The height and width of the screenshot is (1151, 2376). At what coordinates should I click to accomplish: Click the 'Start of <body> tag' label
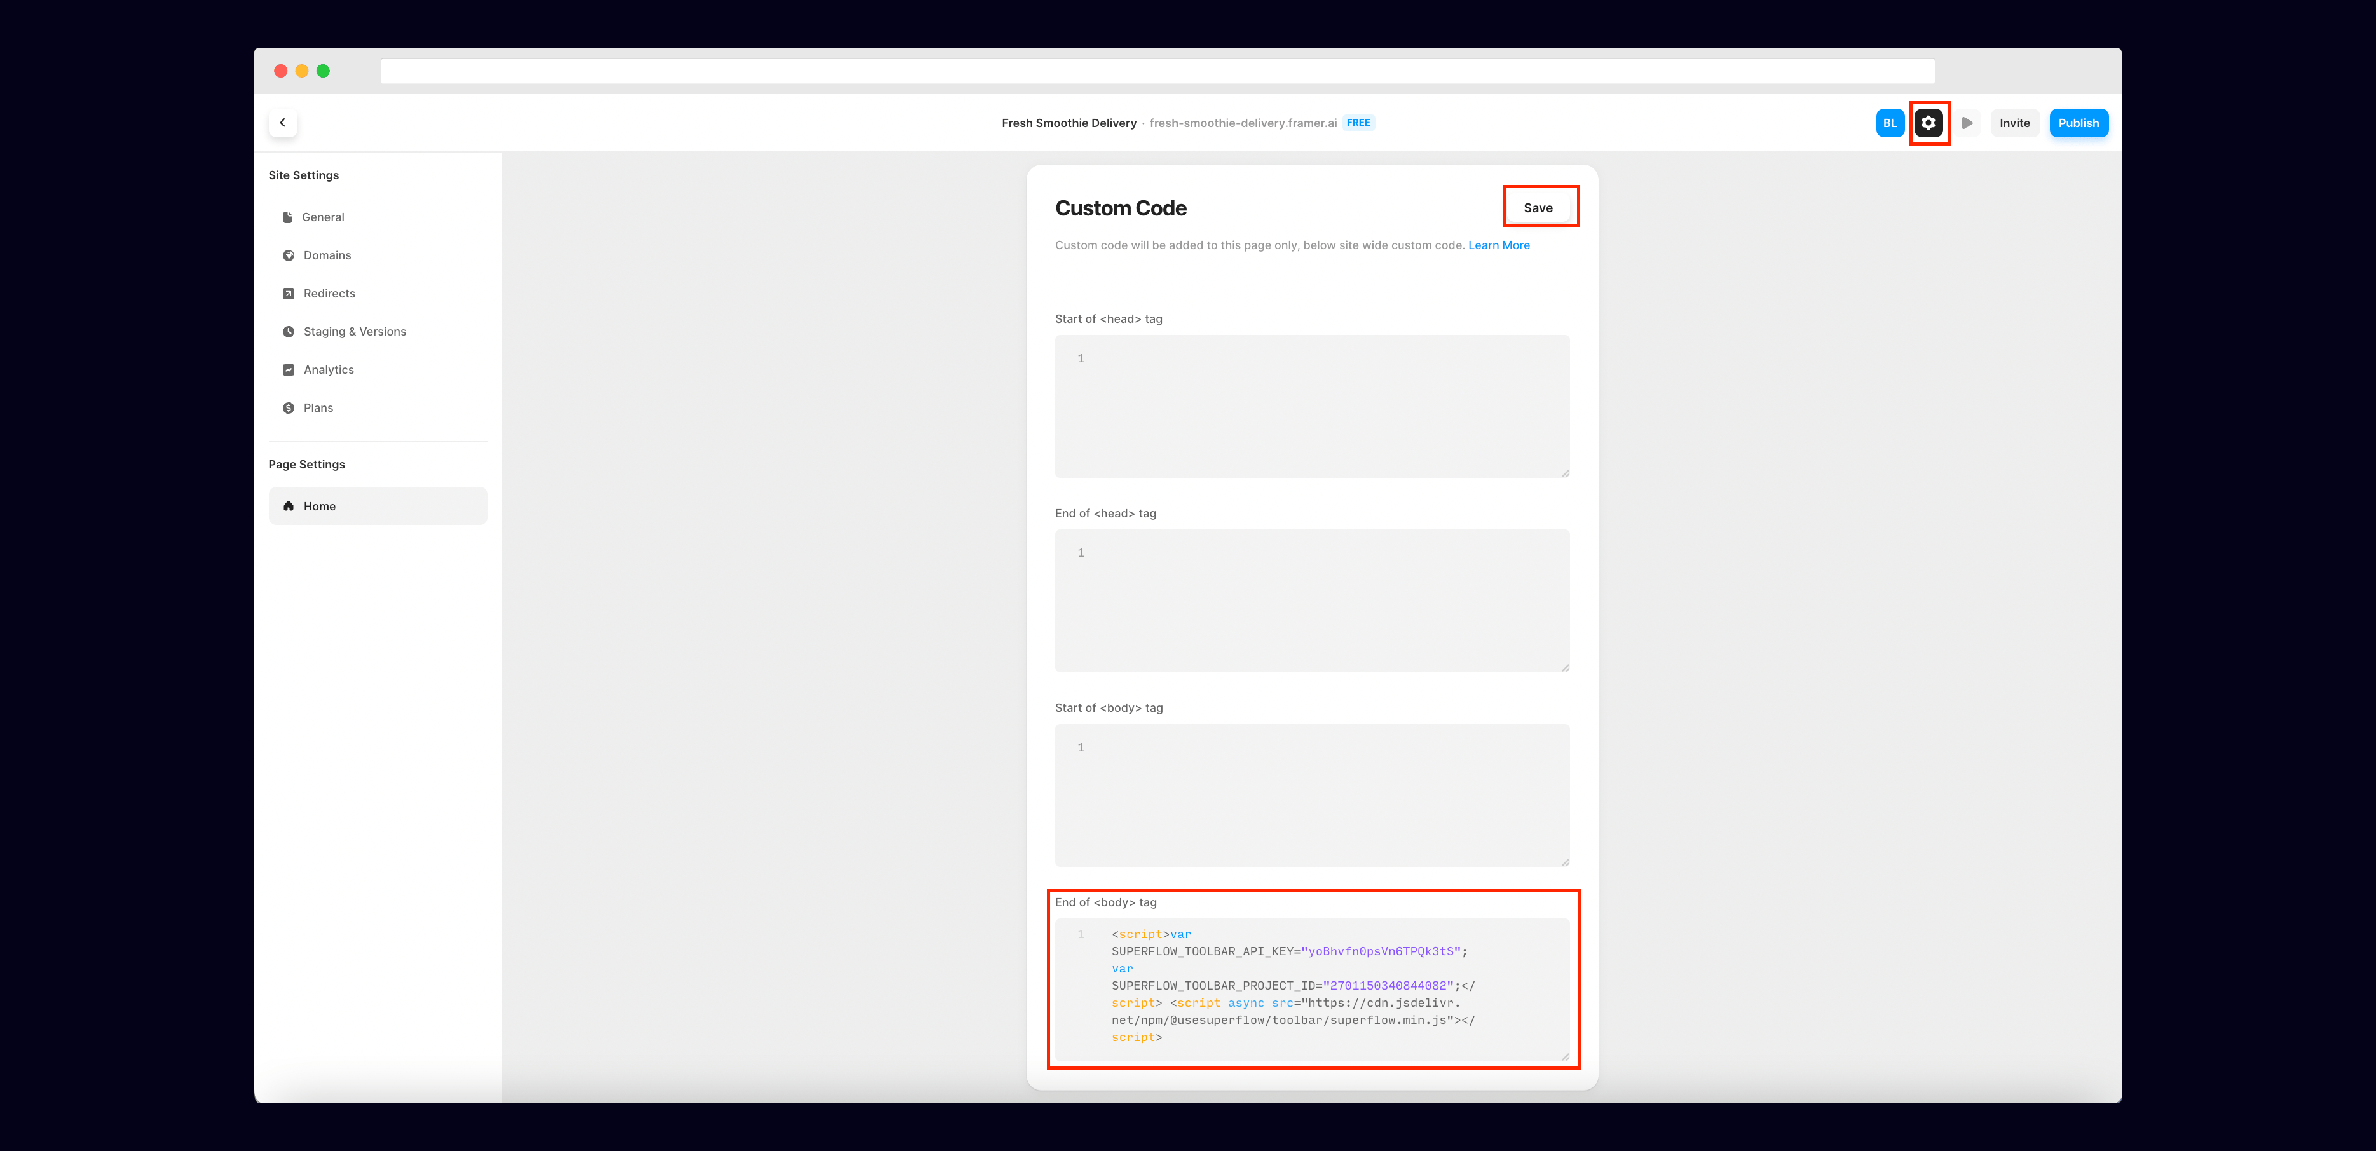coord(1109,708)
